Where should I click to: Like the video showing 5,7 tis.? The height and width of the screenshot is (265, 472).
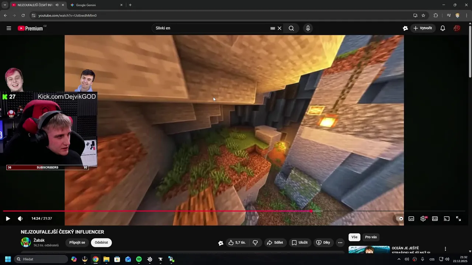point(237,243)
